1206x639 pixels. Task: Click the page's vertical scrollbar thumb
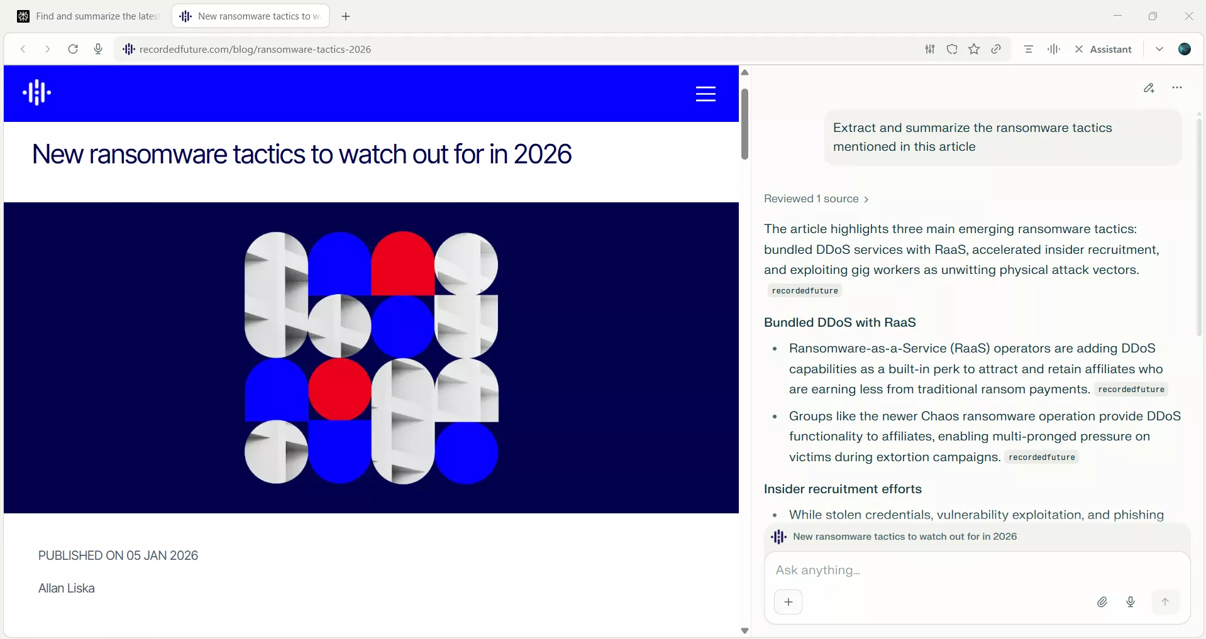coord(744,124)
